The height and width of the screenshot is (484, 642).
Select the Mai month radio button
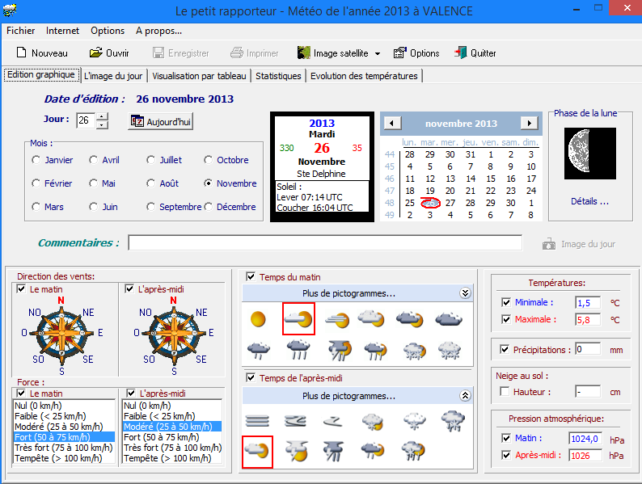[93, 183]
